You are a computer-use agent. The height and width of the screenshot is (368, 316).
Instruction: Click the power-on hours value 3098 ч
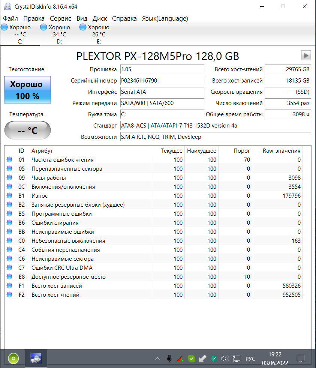[x=288, y=114]
